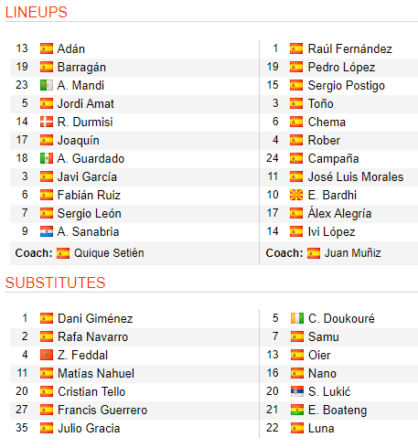418x448 pixels.
Task: Click the Danish flag next to R. Durmisi
Action: 47,122
